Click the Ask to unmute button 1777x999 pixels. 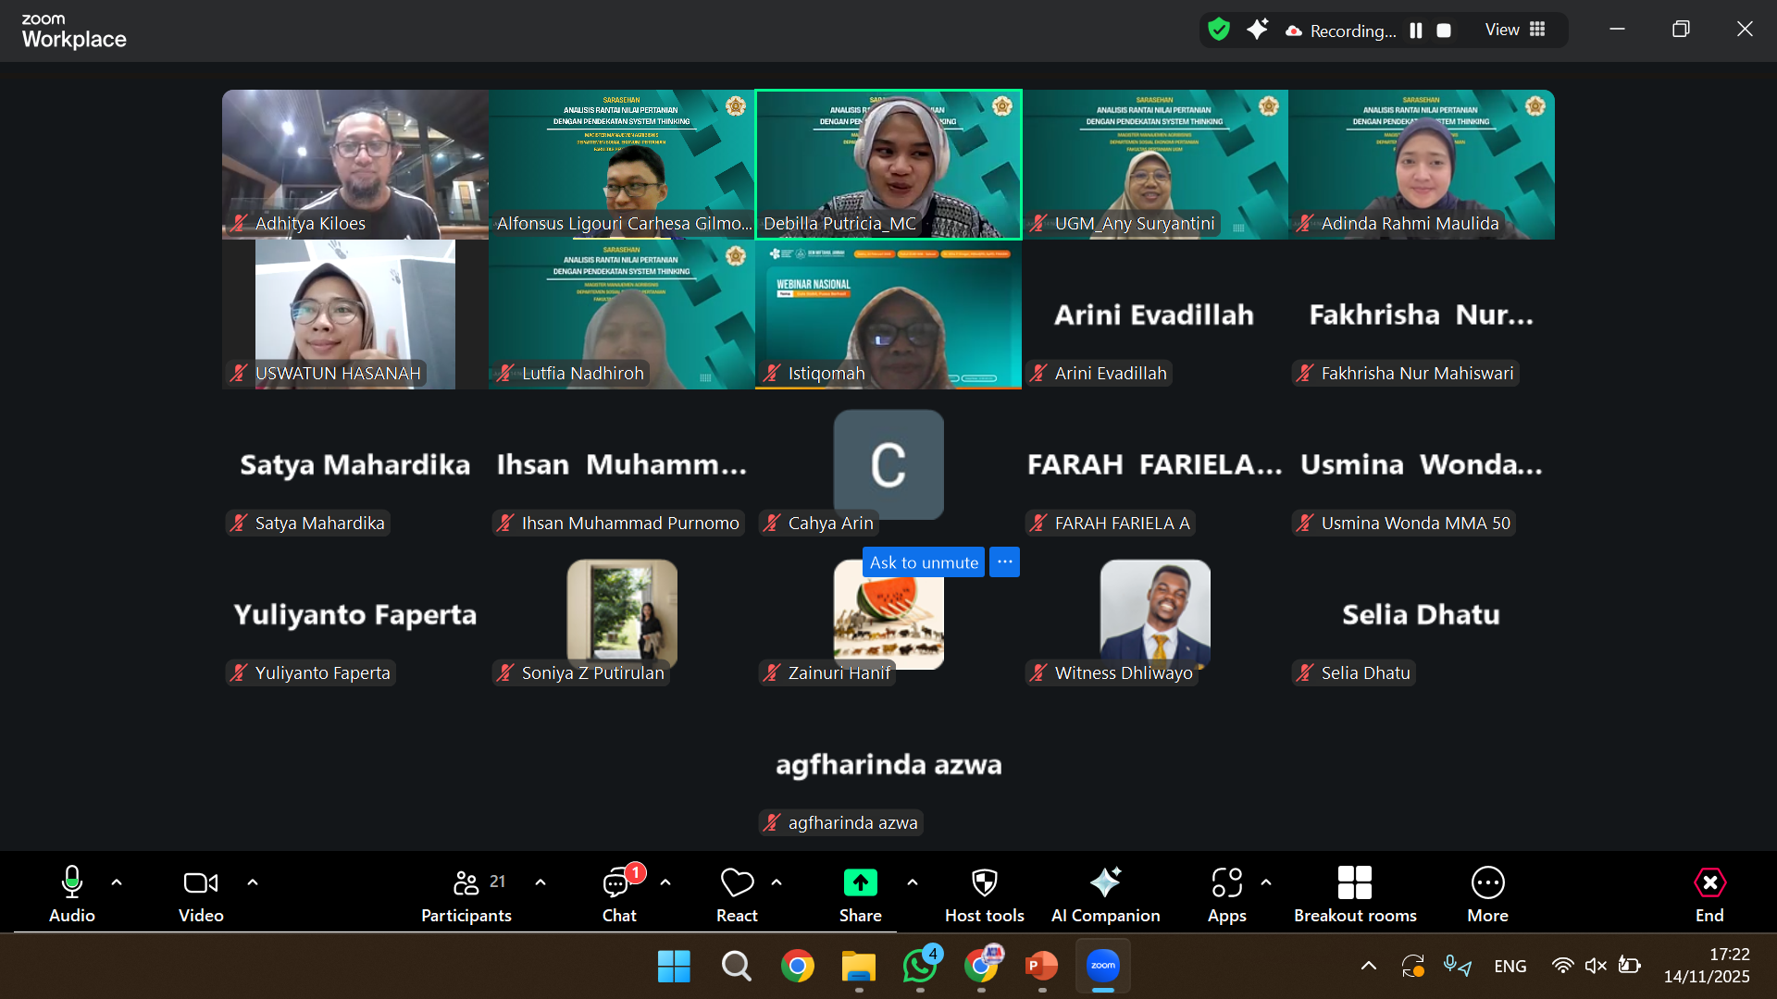tap(924, 562)
